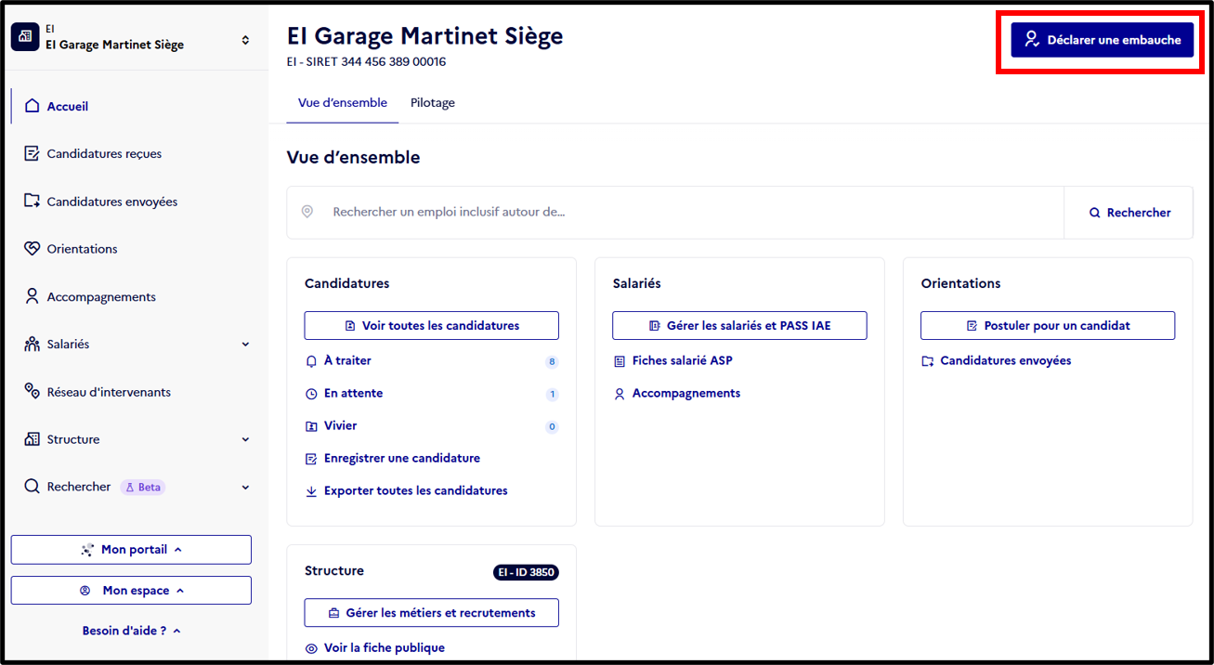Open the Mon portail dropdown

[x=131, y=550]
